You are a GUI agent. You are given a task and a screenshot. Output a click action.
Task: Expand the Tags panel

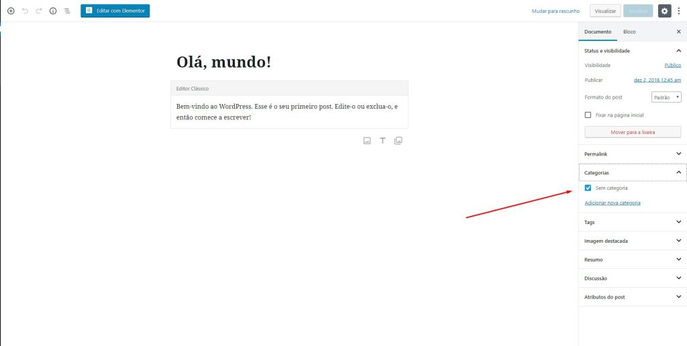click(x=633, y=222)
